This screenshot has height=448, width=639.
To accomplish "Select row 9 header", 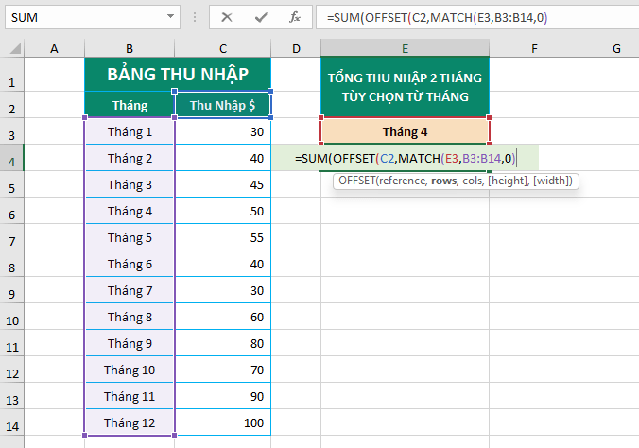I will 12,290.
